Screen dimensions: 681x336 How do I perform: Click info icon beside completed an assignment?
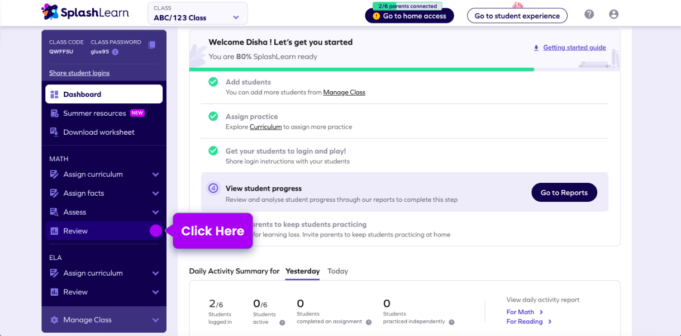coord(369,322)
